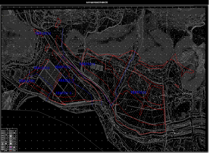Click the red line swatch in the legend

[11, 151]
